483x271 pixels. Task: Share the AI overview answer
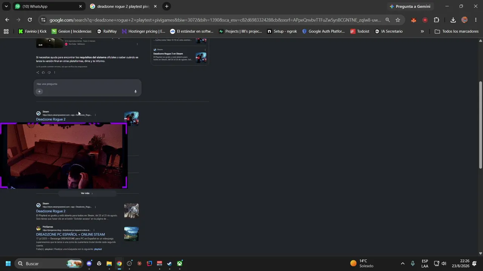click(x=38, y=72)
